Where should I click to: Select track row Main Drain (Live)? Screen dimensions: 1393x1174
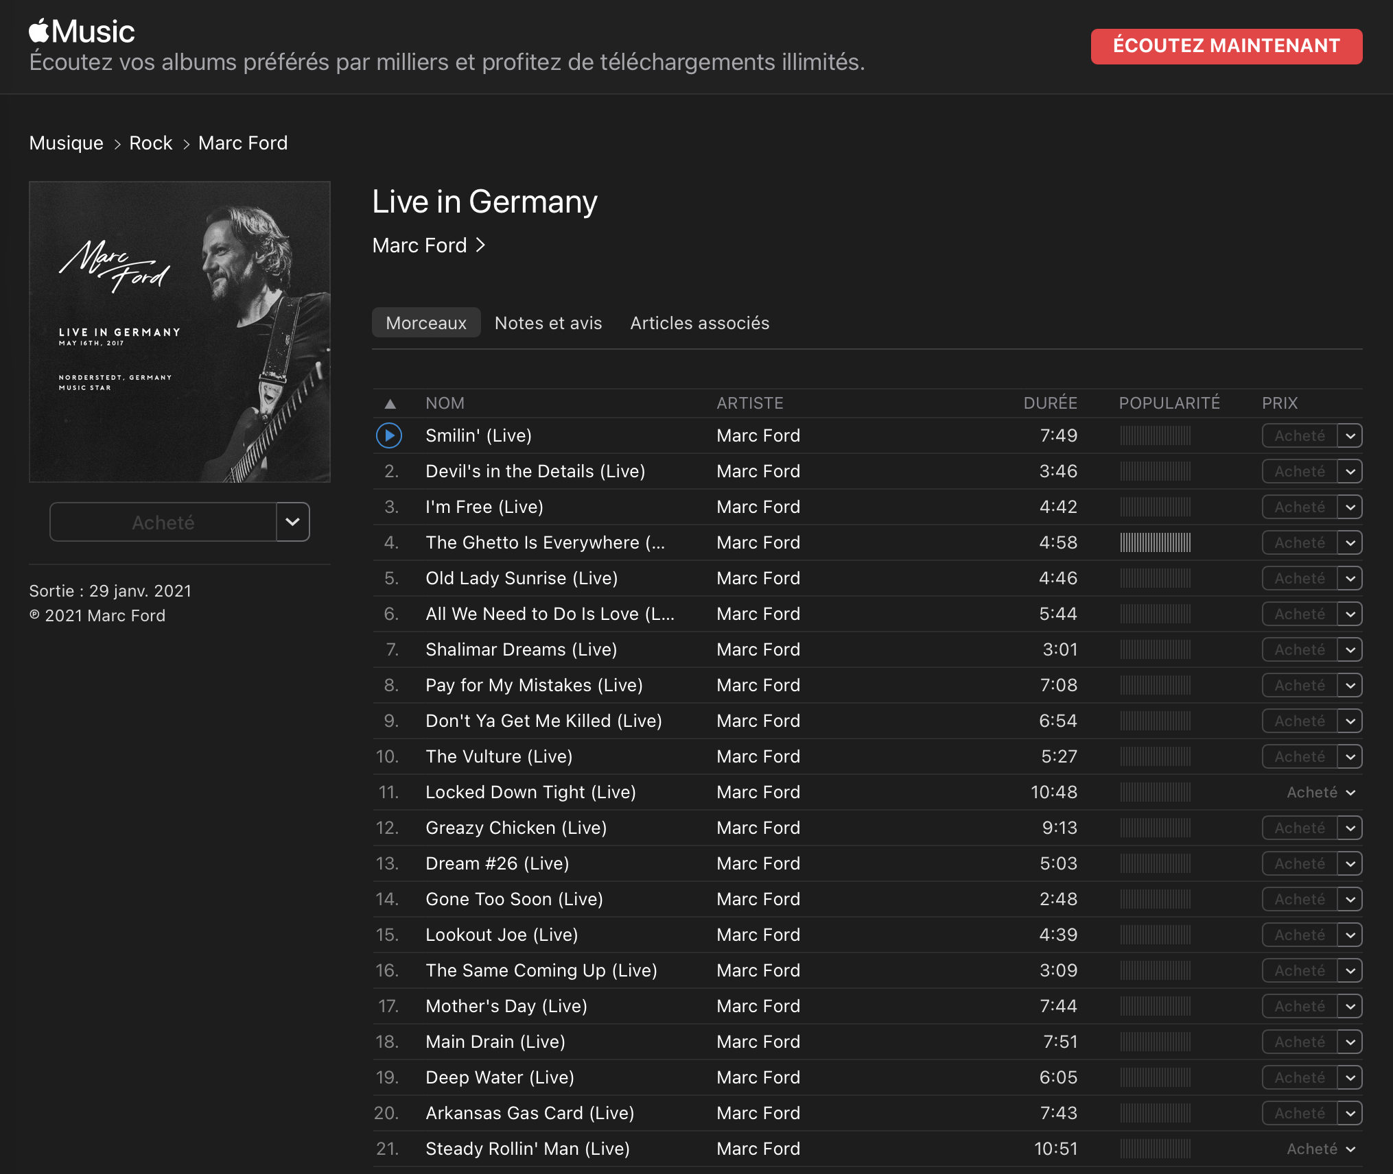coord(867,1042)
